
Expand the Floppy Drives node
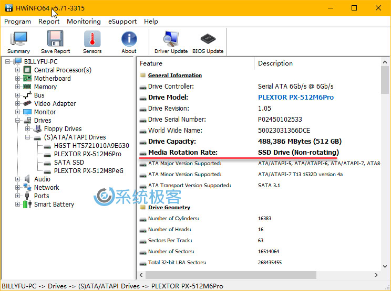27,128
